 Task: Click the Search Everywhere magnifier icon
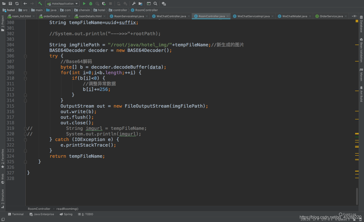155,4
